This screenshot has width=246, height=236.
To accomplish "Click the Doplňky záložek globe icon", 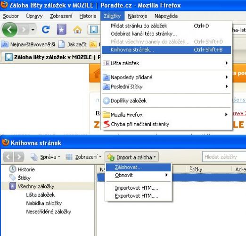I will point(106,101).
